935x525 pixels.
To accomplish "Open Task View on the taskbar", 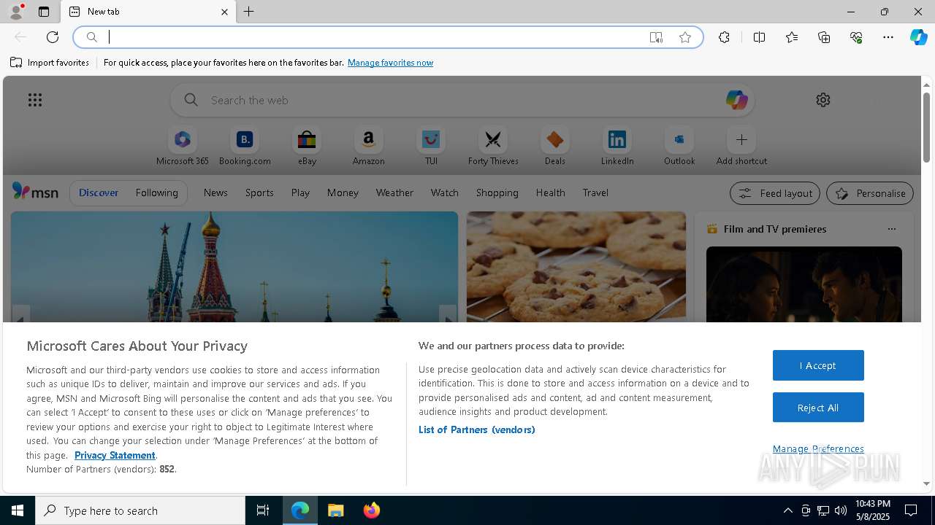I will (x=263, y=510).
